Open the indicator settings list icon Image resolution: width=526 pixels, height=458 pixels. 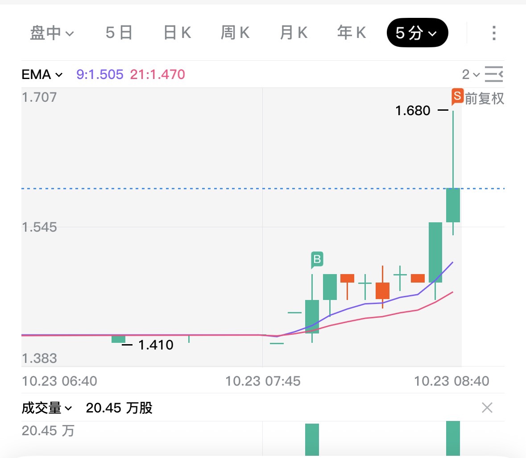(x=494, y=74)
